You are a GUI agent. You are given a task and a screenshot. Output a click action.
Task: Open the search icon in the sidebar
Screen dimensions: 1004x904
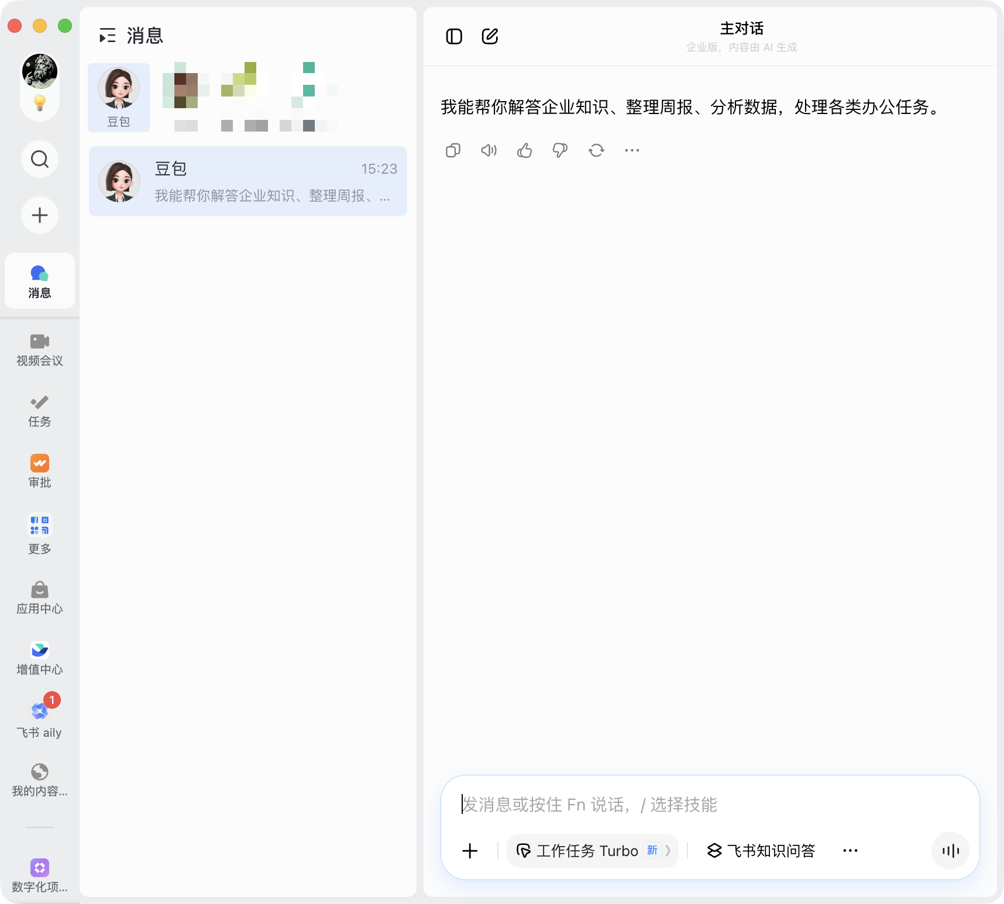[40, 159]
